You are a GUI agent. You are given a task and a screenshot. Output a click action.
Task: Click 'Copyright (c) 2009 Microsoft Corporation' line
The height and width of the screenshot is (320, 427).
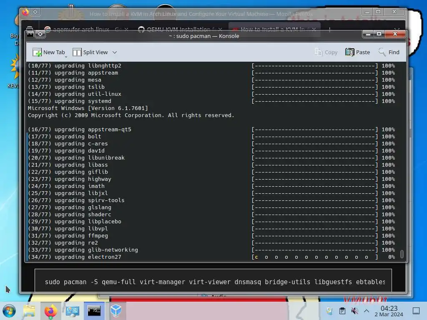(x=131, y=115)
